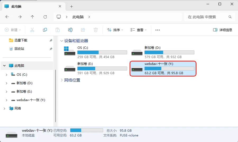The width and height of the screenshot is (238, 142).
Task: Select 此电脑 in the navigation tree
Action: point(27,66)
